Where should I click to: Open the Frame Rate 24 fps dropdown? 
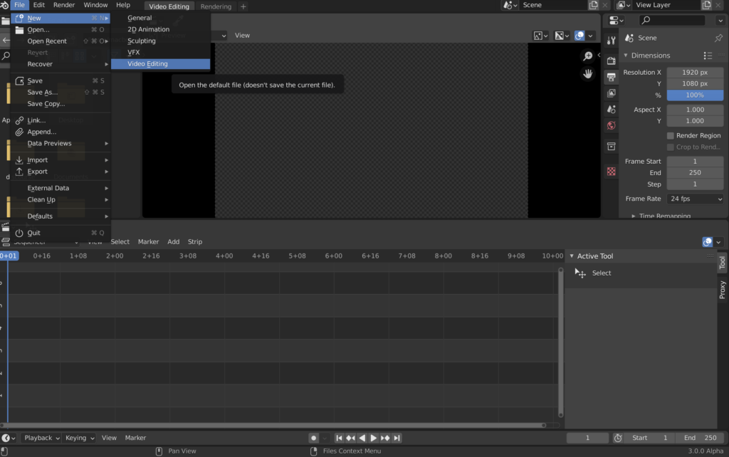pos(695,199)
